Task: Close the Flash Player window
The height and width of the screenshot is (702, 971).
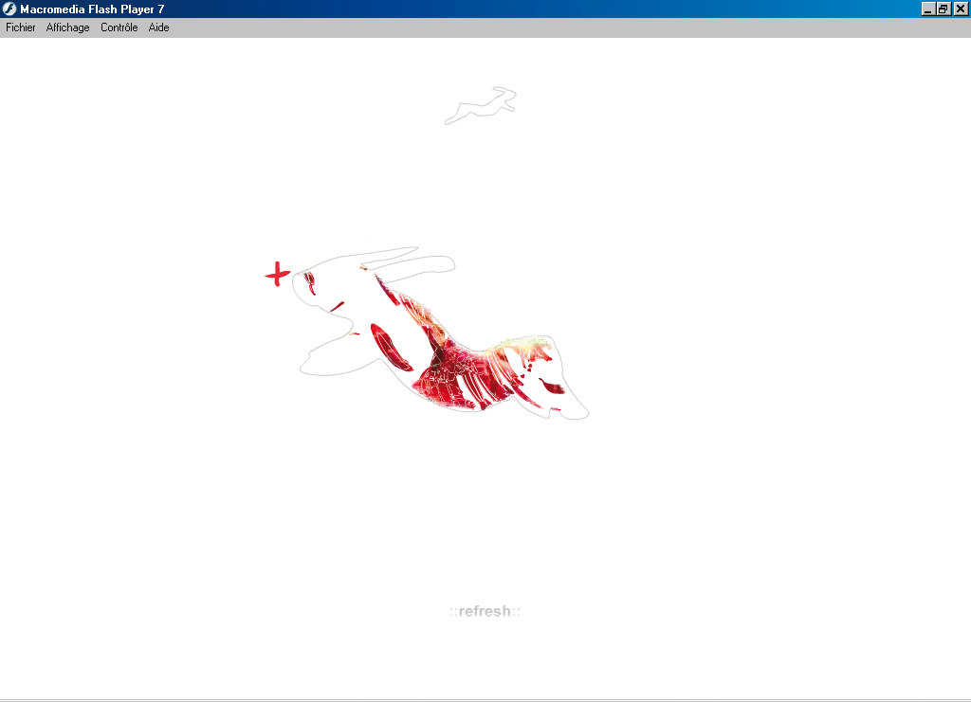Action: (961, 9)
